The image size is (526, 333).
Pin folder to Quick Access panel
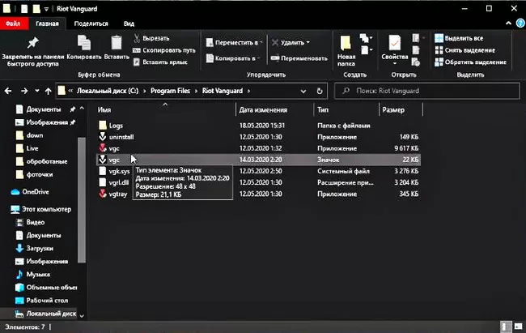pyautogui.click(x=33, y=51)
